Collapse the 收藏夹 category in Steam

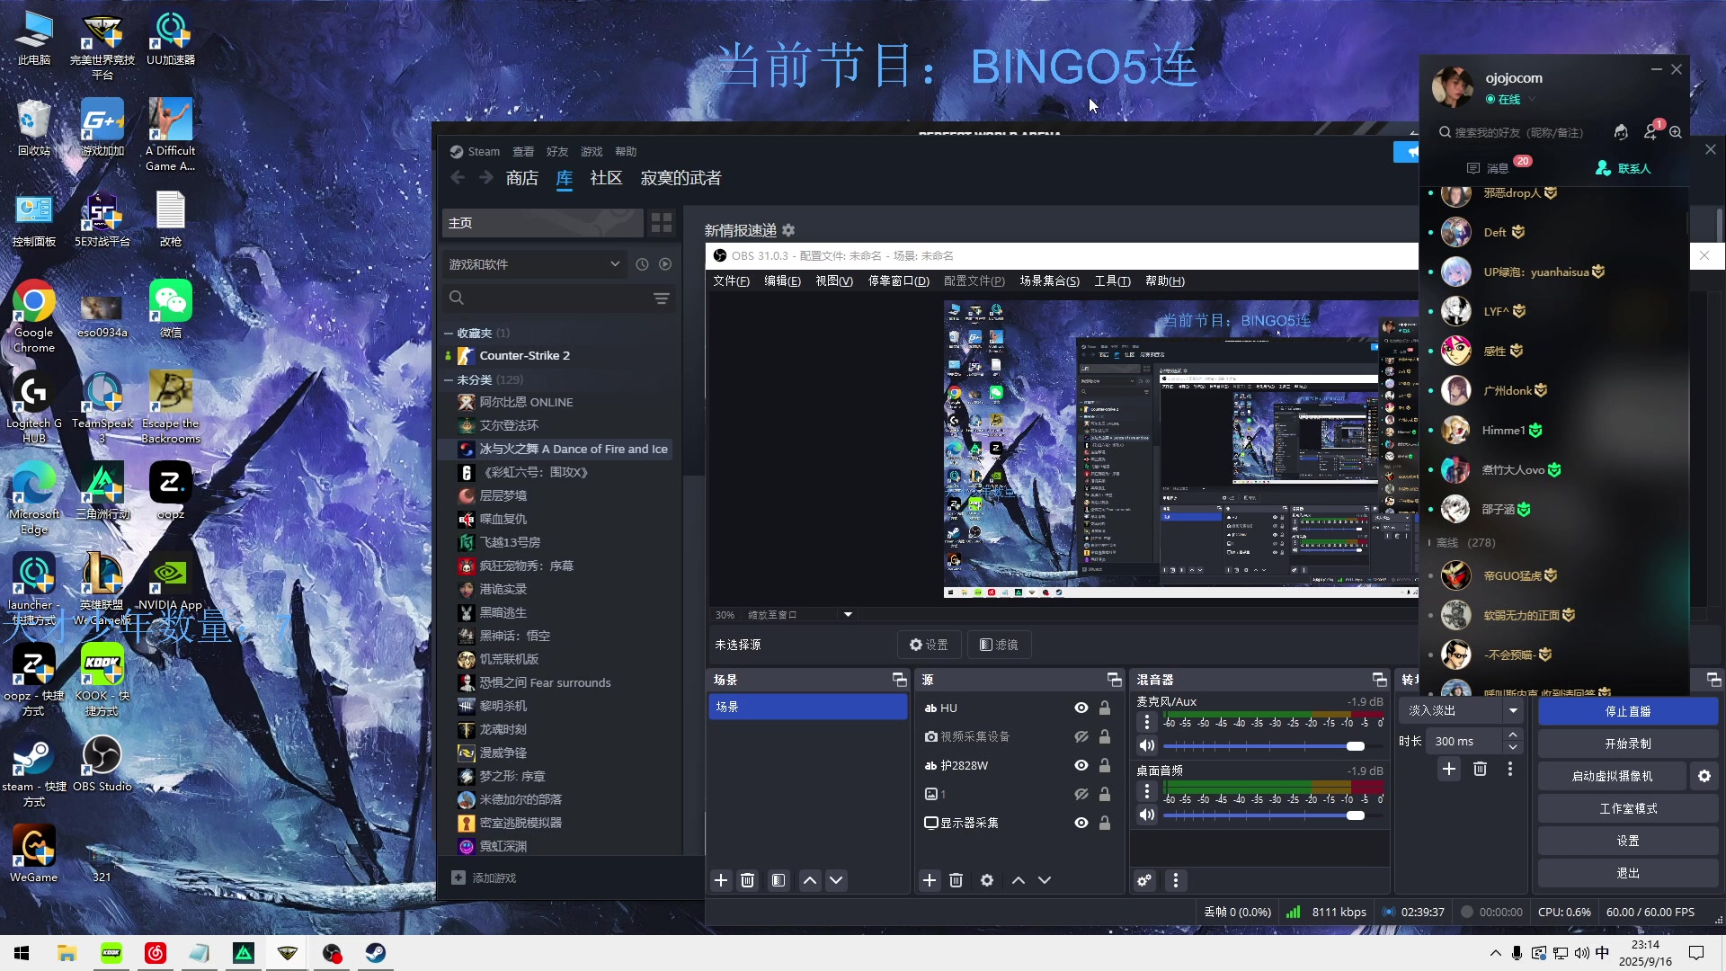click(x=449, y=333)
